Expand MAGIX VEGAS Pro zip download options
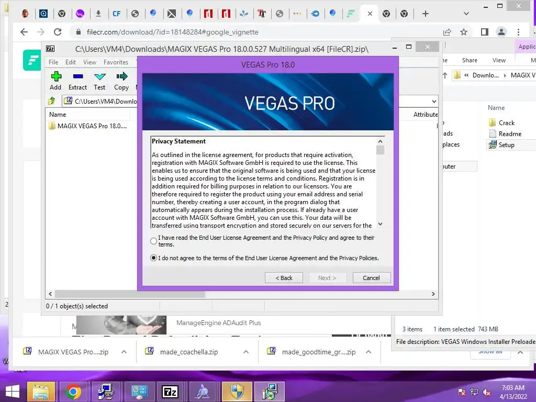The width and height of the screenshot is (536, 402). (x=124, y=352)
